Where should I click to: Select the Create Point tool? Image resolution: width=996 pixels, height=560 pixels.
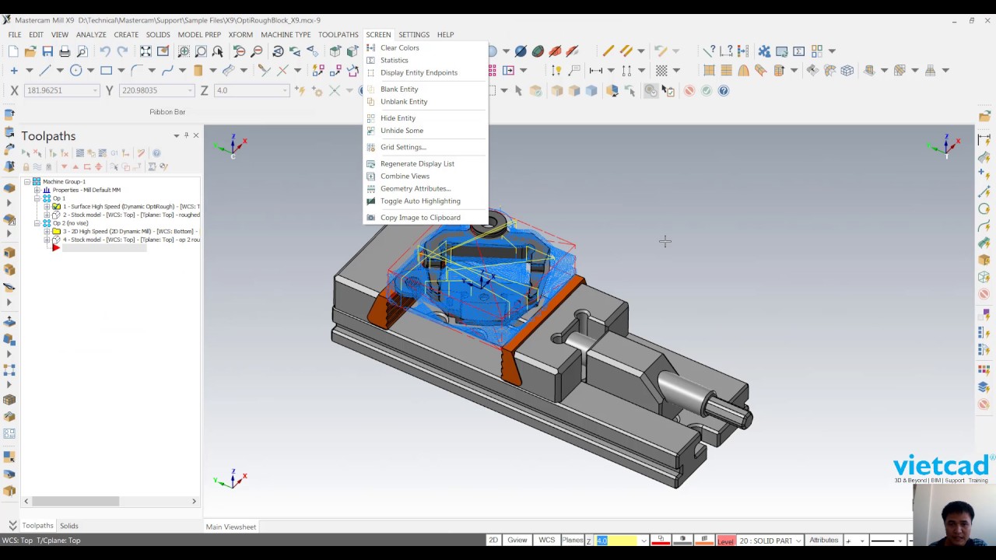tap(13, 70)
